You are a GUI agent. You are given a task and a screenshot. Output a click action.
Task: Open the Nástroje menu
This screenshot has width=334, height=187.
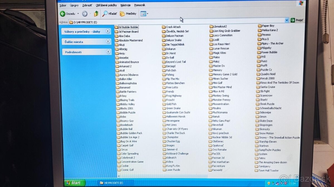(x=126, y=5)
